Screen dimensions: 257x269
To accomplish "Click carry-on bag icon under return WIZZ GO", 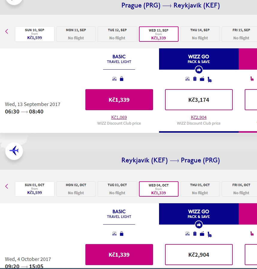I will point(202,234).
